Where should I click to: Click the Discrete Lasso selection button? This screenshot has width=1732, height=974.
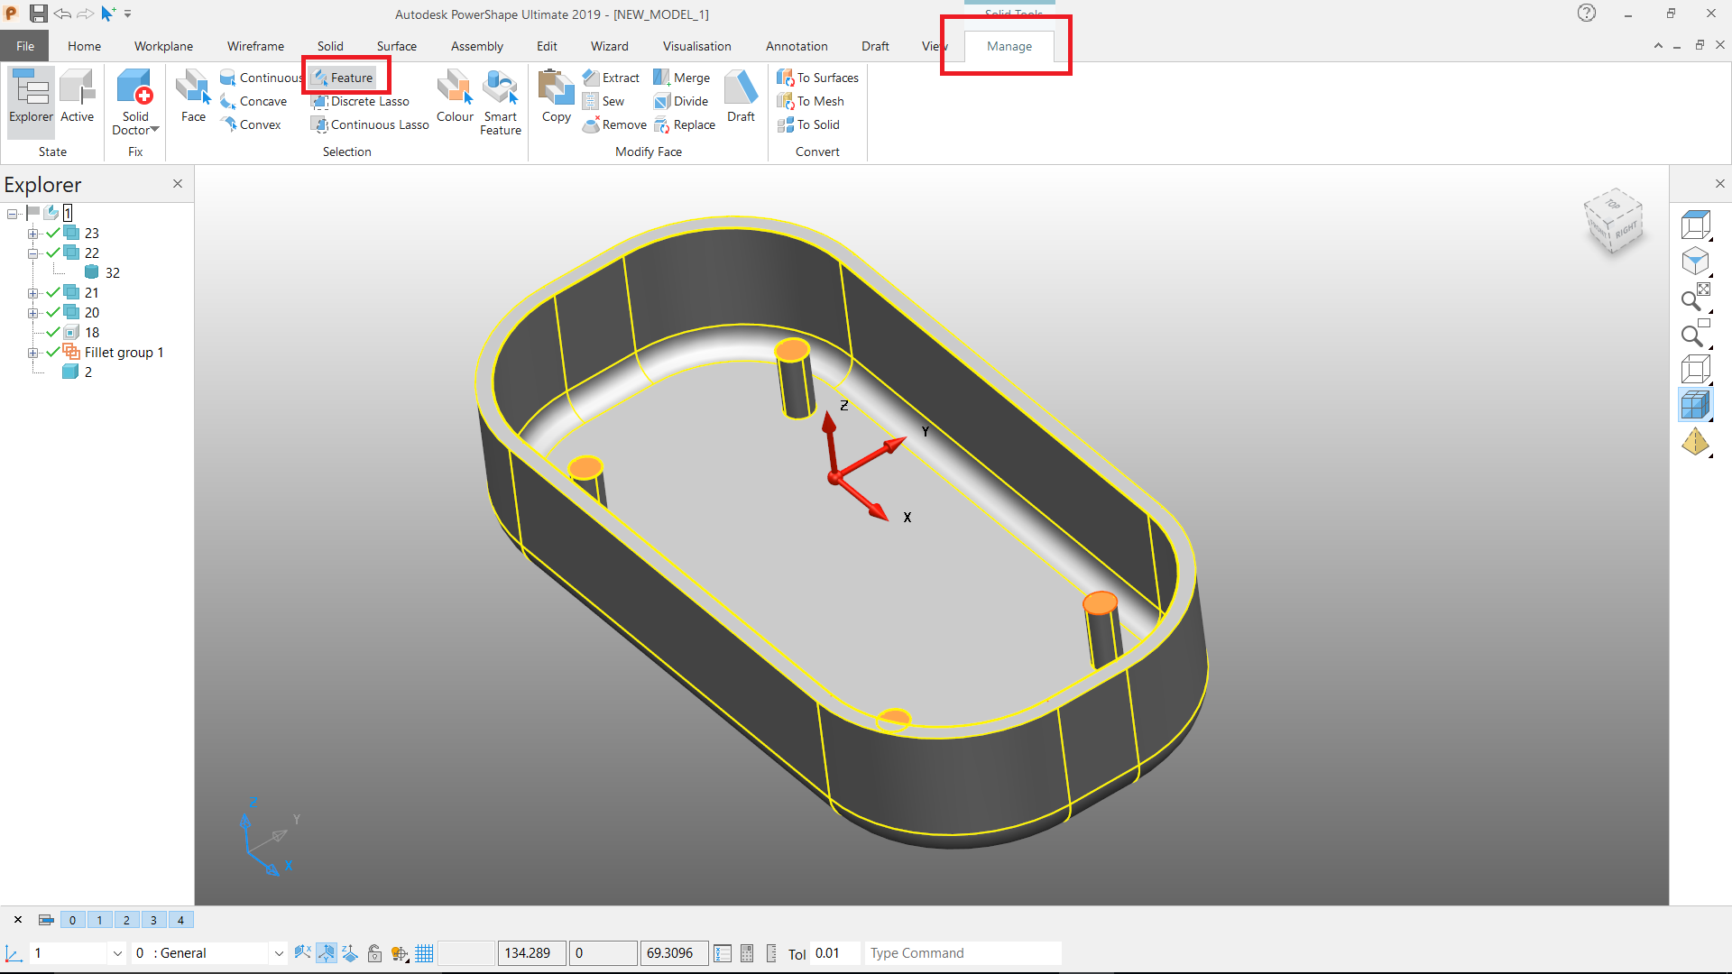pyautogui.click(x=360, y=102)
